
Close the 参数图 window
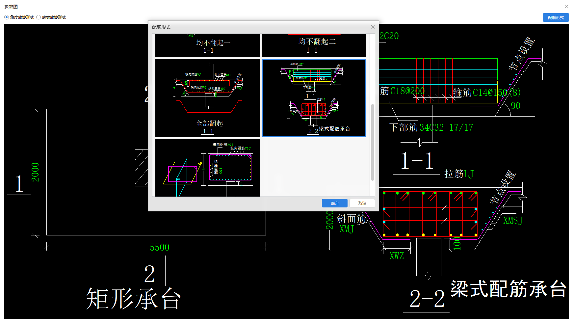click(567, 6)
